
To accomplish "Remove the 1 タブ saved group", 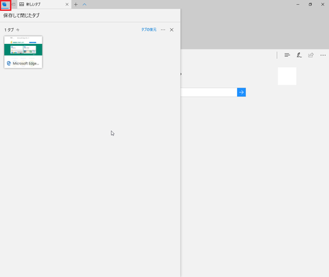I will pos(171,29).
